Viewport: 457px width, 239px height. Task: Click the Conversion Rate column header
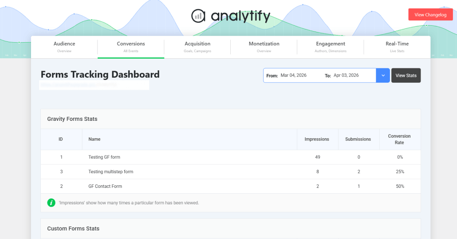[x=399, y=139]
